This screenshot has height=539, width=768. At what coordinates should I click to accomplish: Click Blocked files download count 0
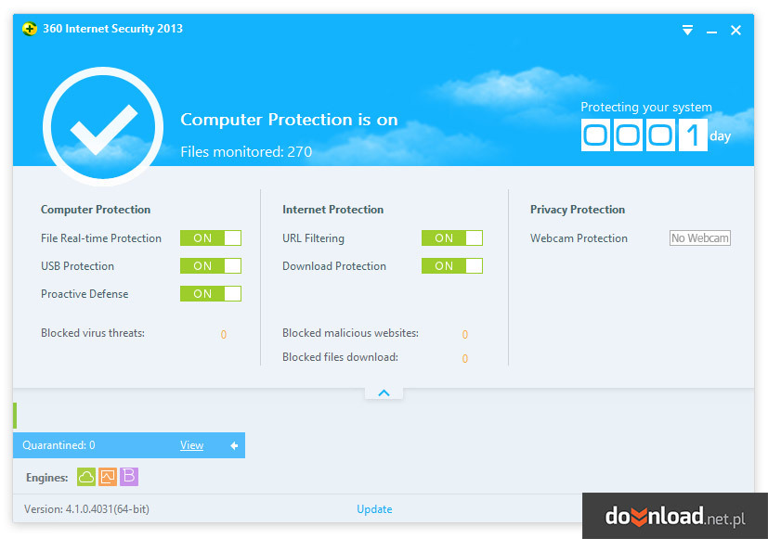pyautogui.click(x=465, y=359)
